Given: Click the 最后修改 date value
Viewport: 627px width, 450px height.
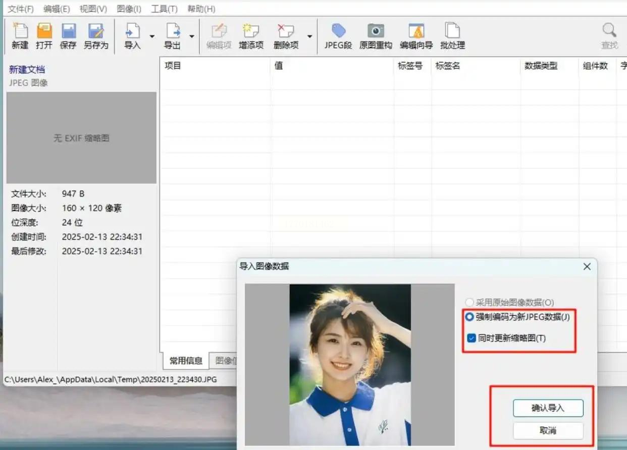Looking at the screenshot, I should tap(102, 251).
